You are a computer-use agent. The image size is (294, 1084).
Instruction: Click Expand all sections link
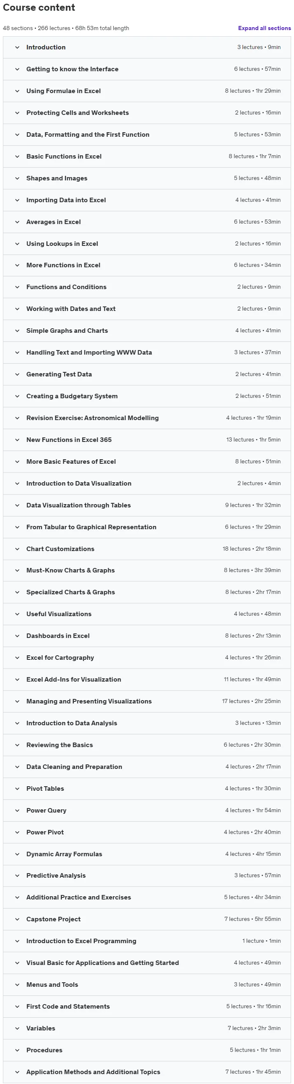click(x=264, y=28)
